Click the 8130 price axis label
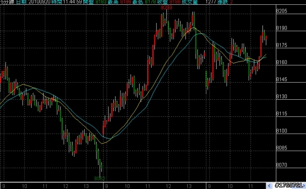This screenshot has width=306, height=189. tap(282, 96)
